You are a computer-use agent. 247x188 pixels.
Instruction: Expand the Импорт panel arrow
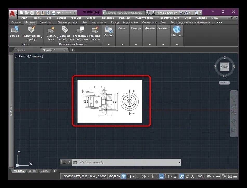[136, 45]
